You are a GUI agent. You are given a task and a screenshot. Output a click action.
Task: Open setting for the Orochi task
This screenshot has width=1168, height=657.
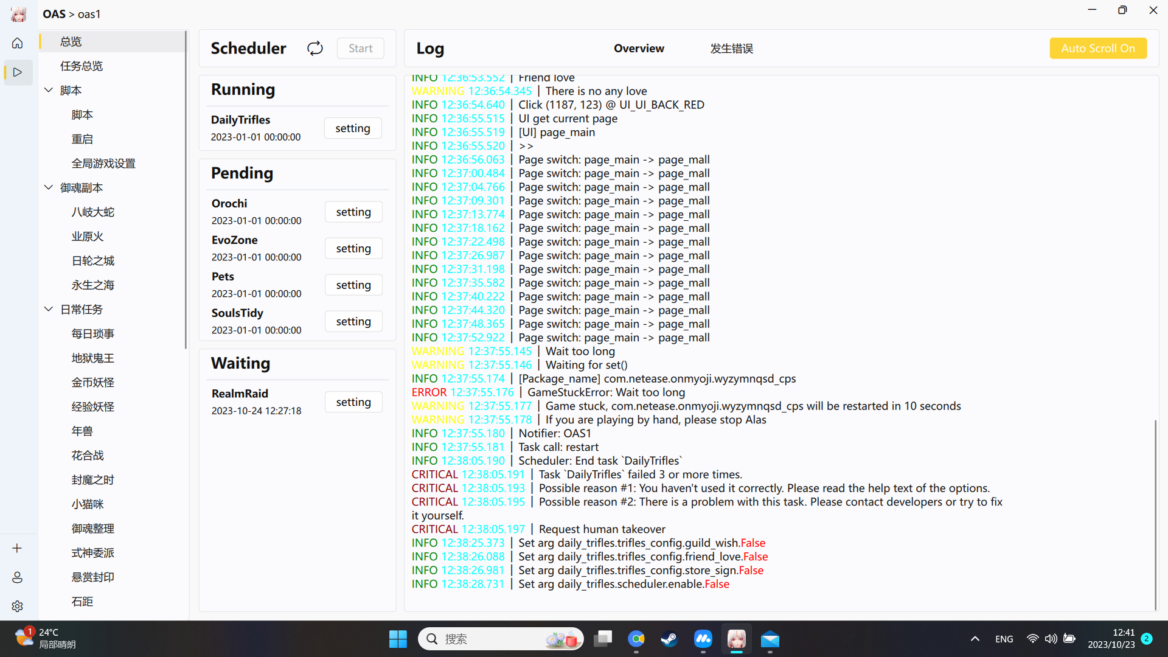tap(353, 212)
